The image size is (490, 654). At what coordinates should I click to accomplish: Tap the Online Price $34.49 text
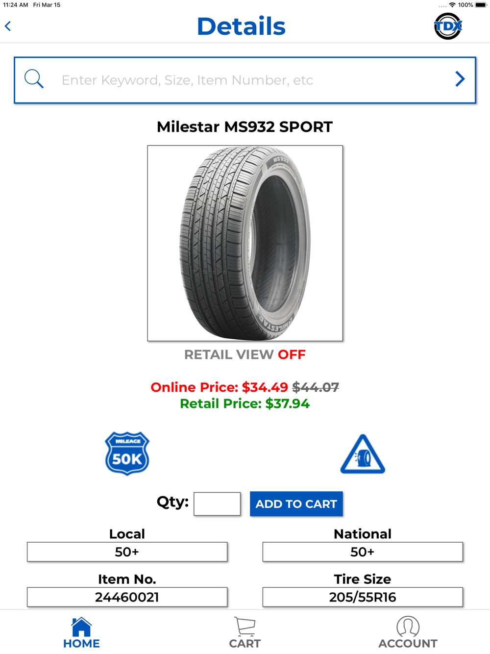[x=220, y=387]
